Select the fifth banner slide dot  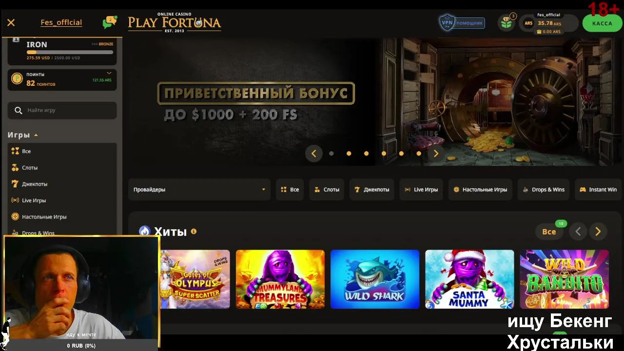click(401, 154)
